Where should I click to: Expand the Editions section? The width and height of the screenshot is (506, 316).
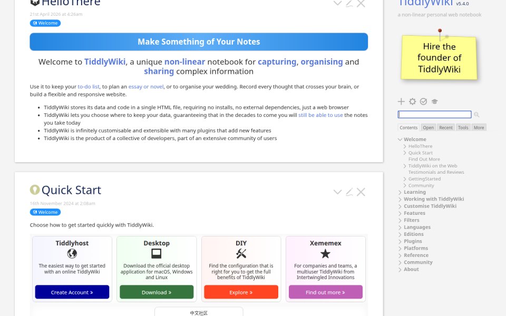[x=400, y=234]
